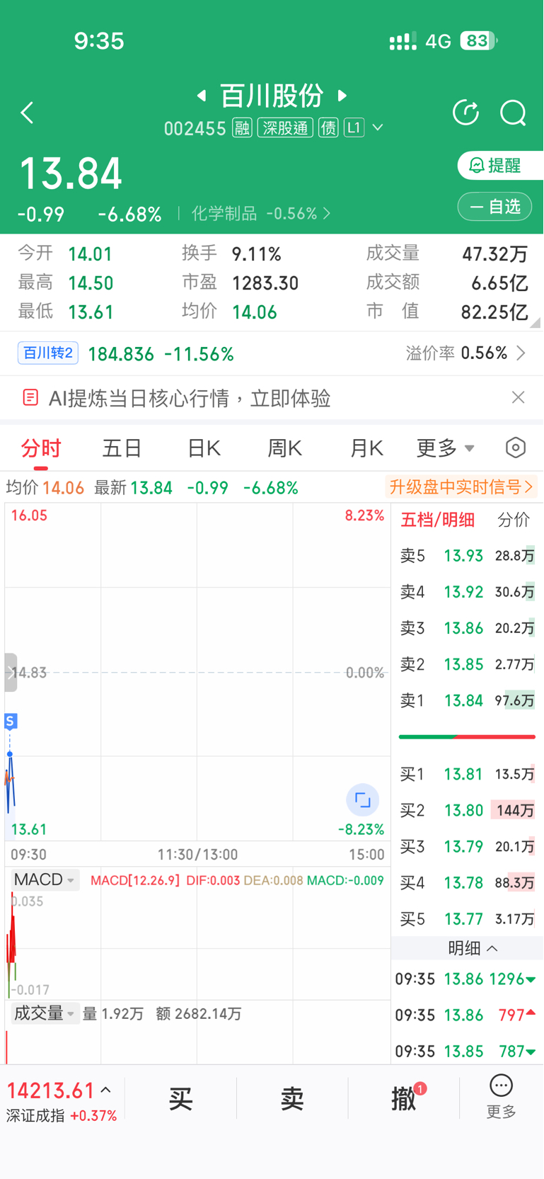Tap the 卖 sell button
The image size is (544, 1179).
[292, 1099]
